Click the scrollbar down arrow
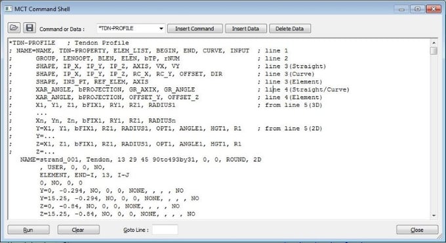The height and width of the screenshot is (243, 446). pos(434,215)
